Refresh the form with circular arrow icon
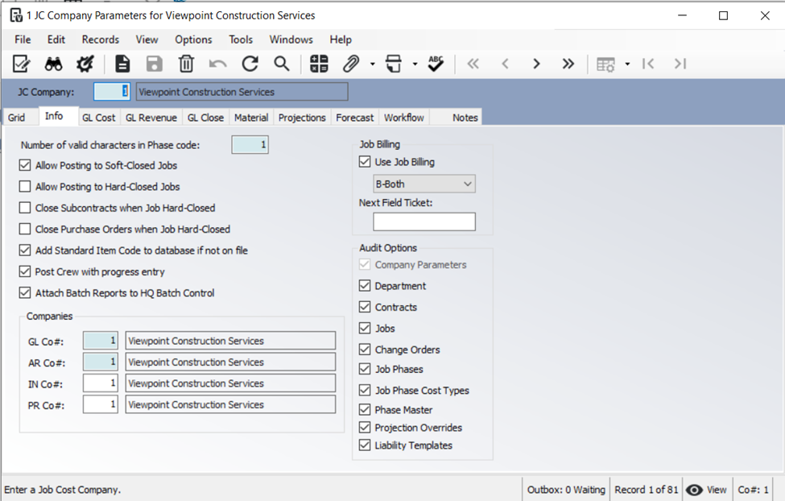This screenshot has width=785, height=501. coord(250,64)
